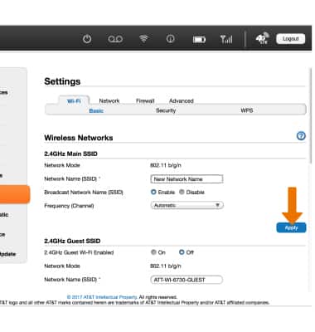
Task: Click the '802.11 b/g/n' Main SSID value
Action: 166,165
